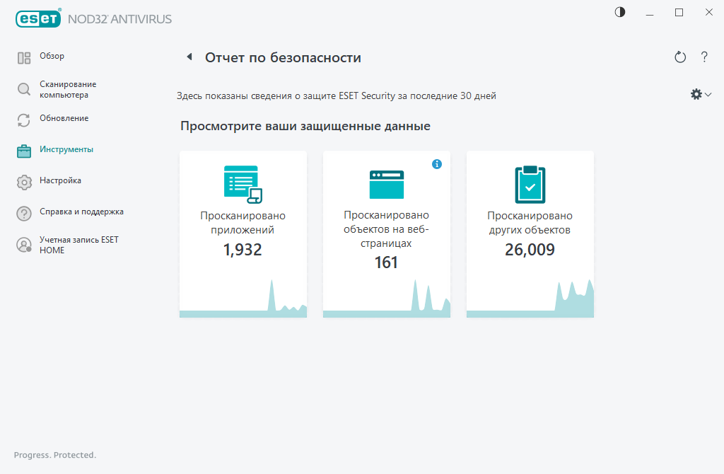Open the report settings gear dropdown
Screen dimensions: 724x474
pos(696,93)
